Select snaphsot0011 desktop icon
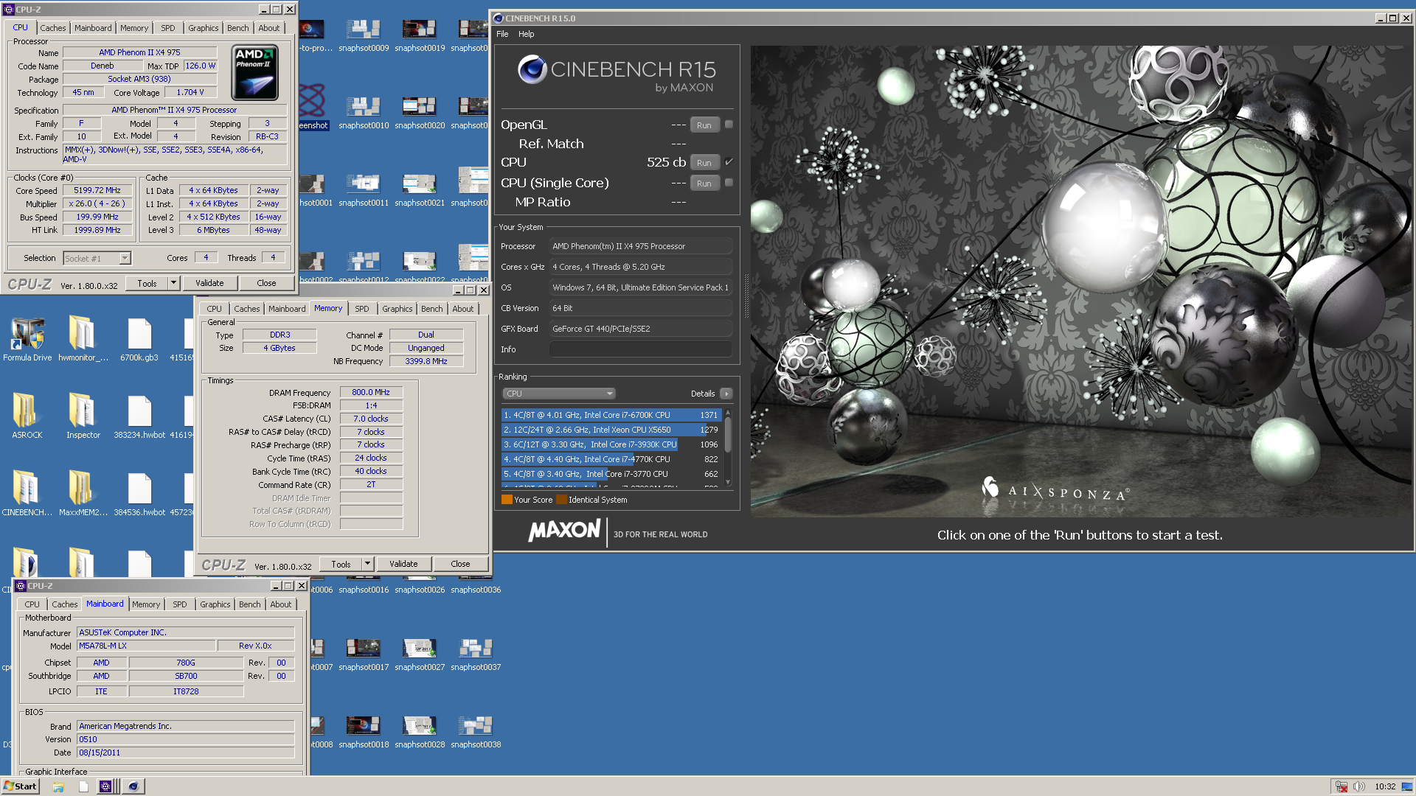Screen dimensions: 1416x796 364,191
